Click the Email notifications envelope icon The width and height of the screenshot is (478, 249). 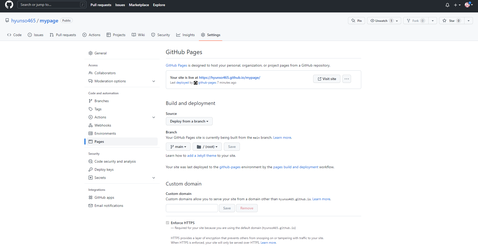coord(91,206)
